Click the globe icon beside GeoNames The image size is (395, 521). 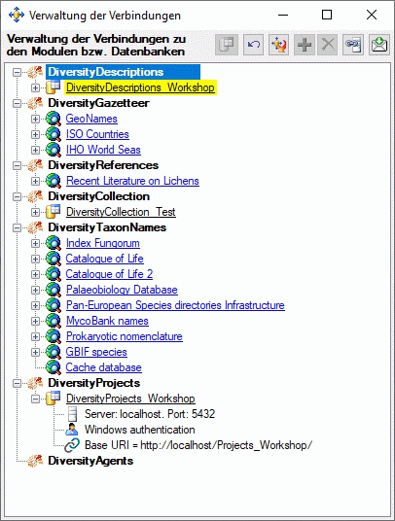tap(54, 119)
